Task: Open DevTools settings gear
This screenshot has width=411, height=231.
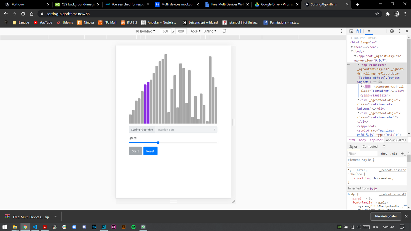Action: coord(392,31)
